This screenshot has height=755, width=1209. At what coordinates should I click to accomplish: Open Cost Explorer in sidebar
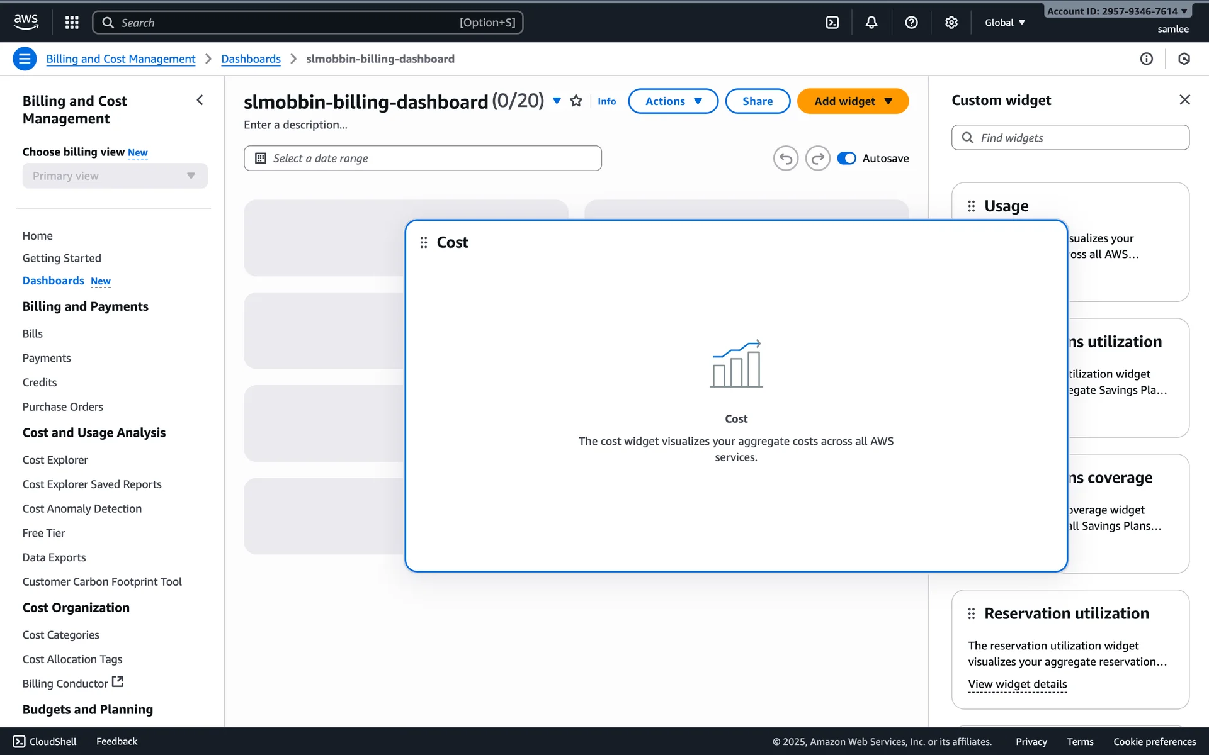[55, 460]
